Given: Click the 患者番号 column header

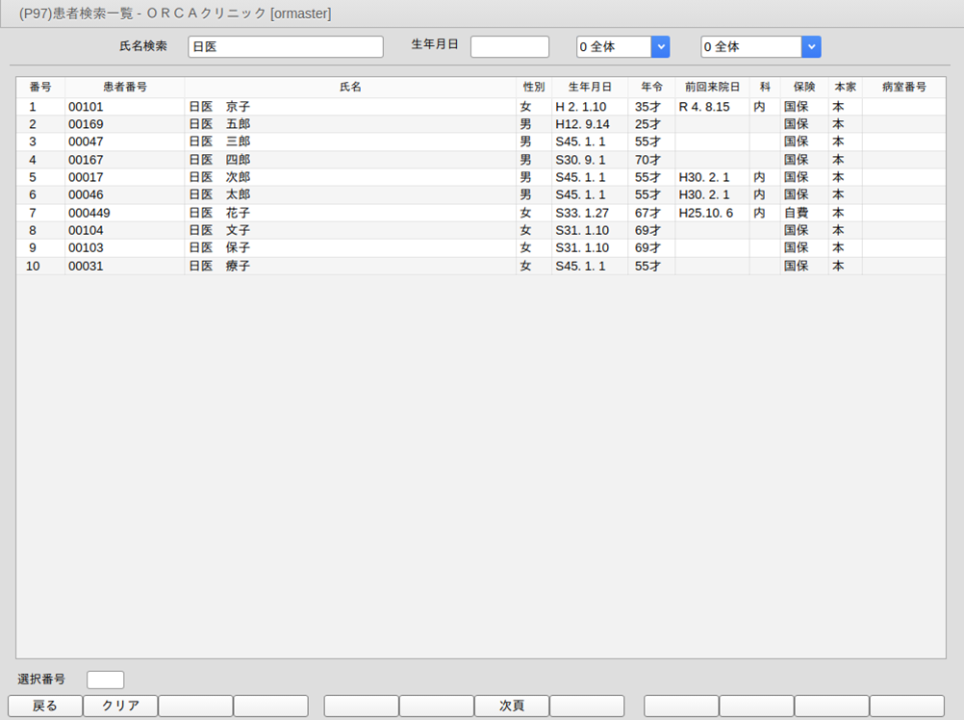Looking at the screenshot, I should [x=124, y=88].
